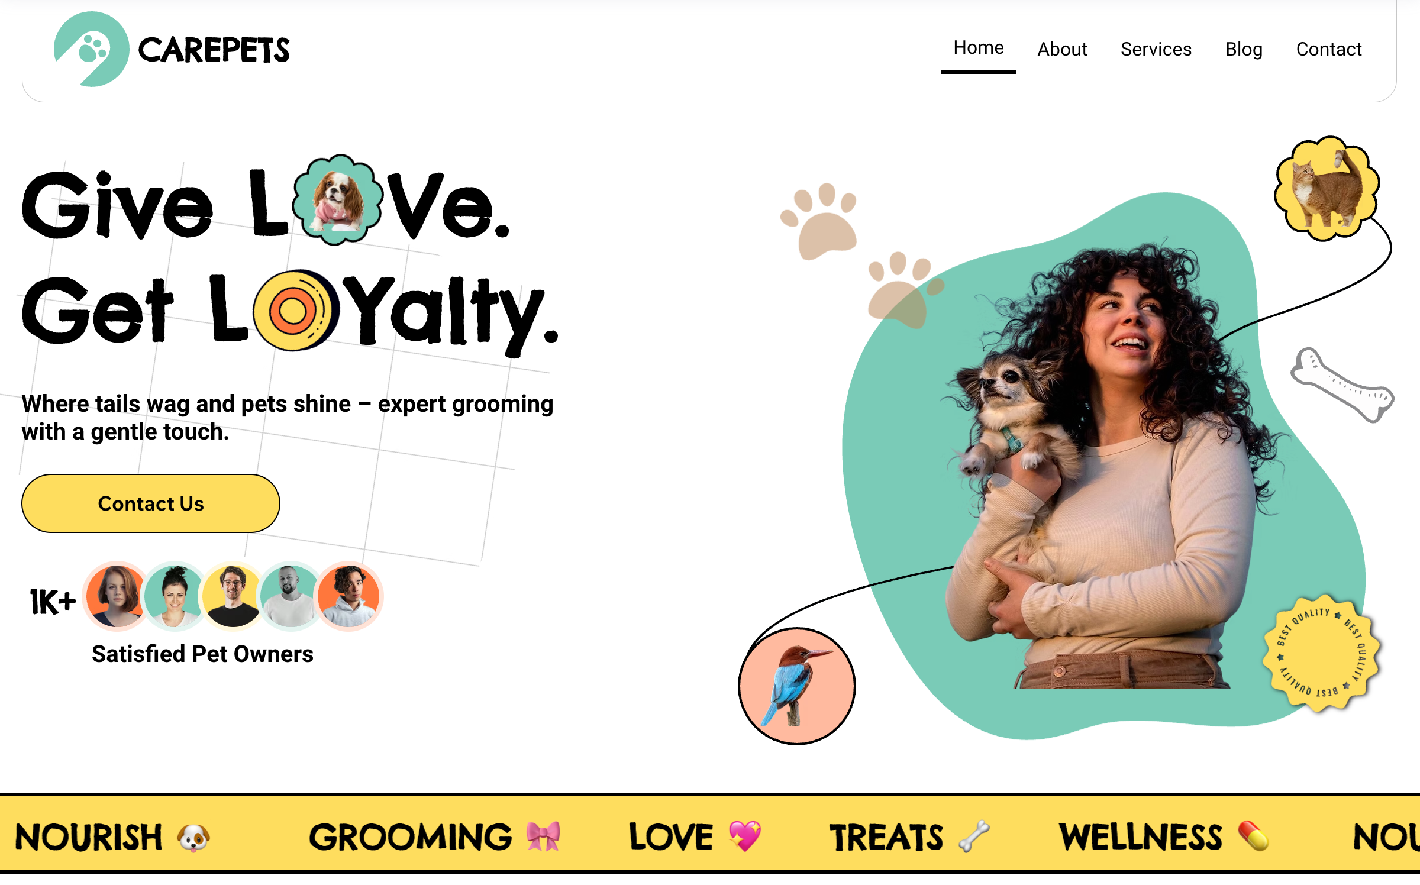Click the cat photo in the yellow badge

point(1327,188)
